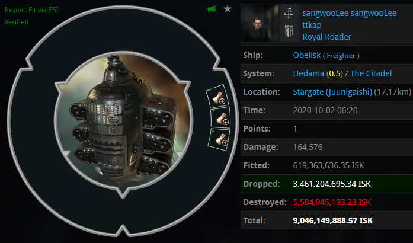
Task: Open sangwooLee sangwooLee pilot profile
Action: click(x=349, y=13)
